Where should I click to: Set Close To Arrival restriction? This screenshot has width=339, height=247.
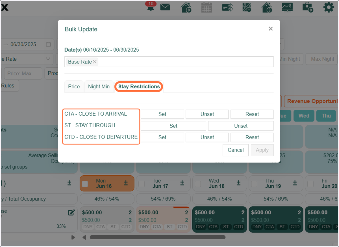click(x=162, y=114)
